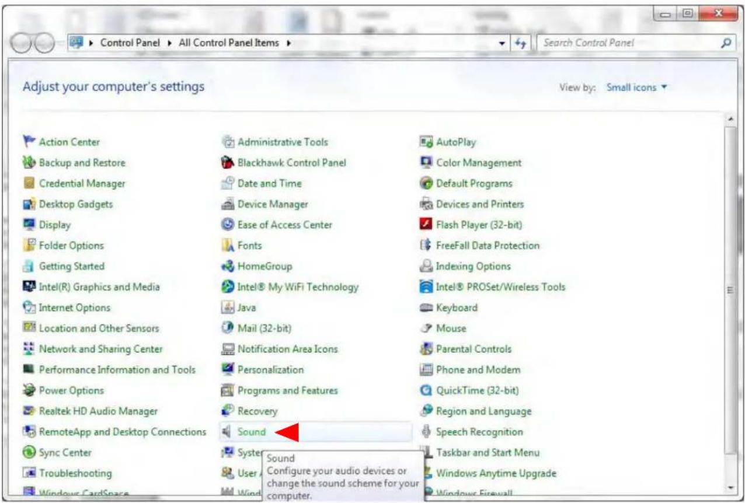Click the search magnifier icon
This screenshot has height=503, width=745.
coord(726,43)
